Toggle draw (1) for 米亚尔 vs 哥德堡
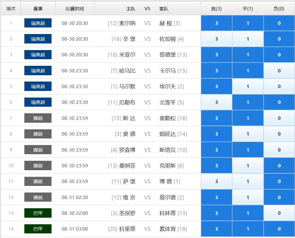The width and height of the screenshot is (295, 238). (x=248, y=55)
